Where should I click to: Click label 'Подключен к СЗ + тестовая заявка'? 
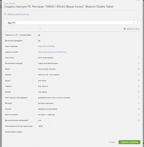pyautogui.click(x=18, y=35)
